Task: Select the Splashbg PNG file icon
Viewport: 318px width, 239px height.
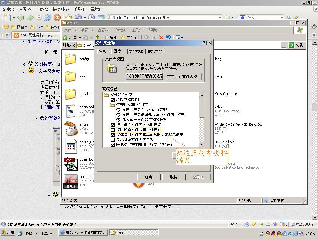Action: 70,164
